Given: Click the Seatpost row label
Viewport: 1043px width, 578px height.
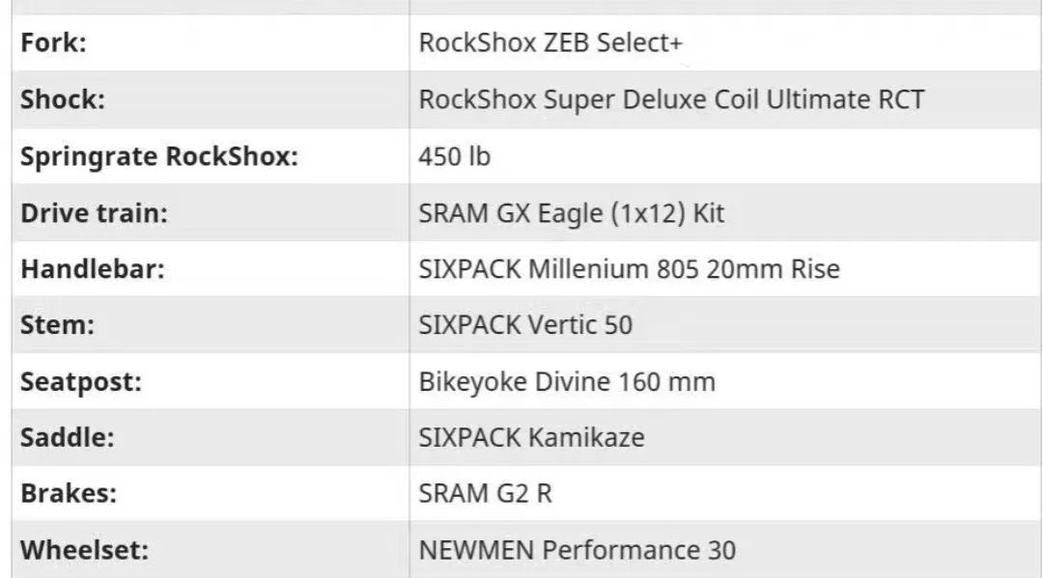Looking at the screenshot, I should pyautogui.click(x=81, y=381).
